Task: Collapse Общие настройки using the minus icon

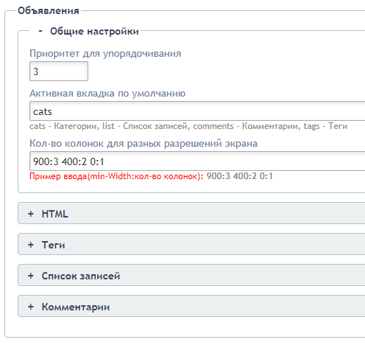Action: [40, 31]
